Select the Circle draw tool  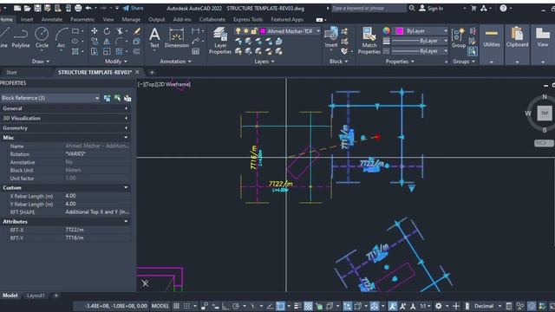pyautogui.click(x=42, y=38)
